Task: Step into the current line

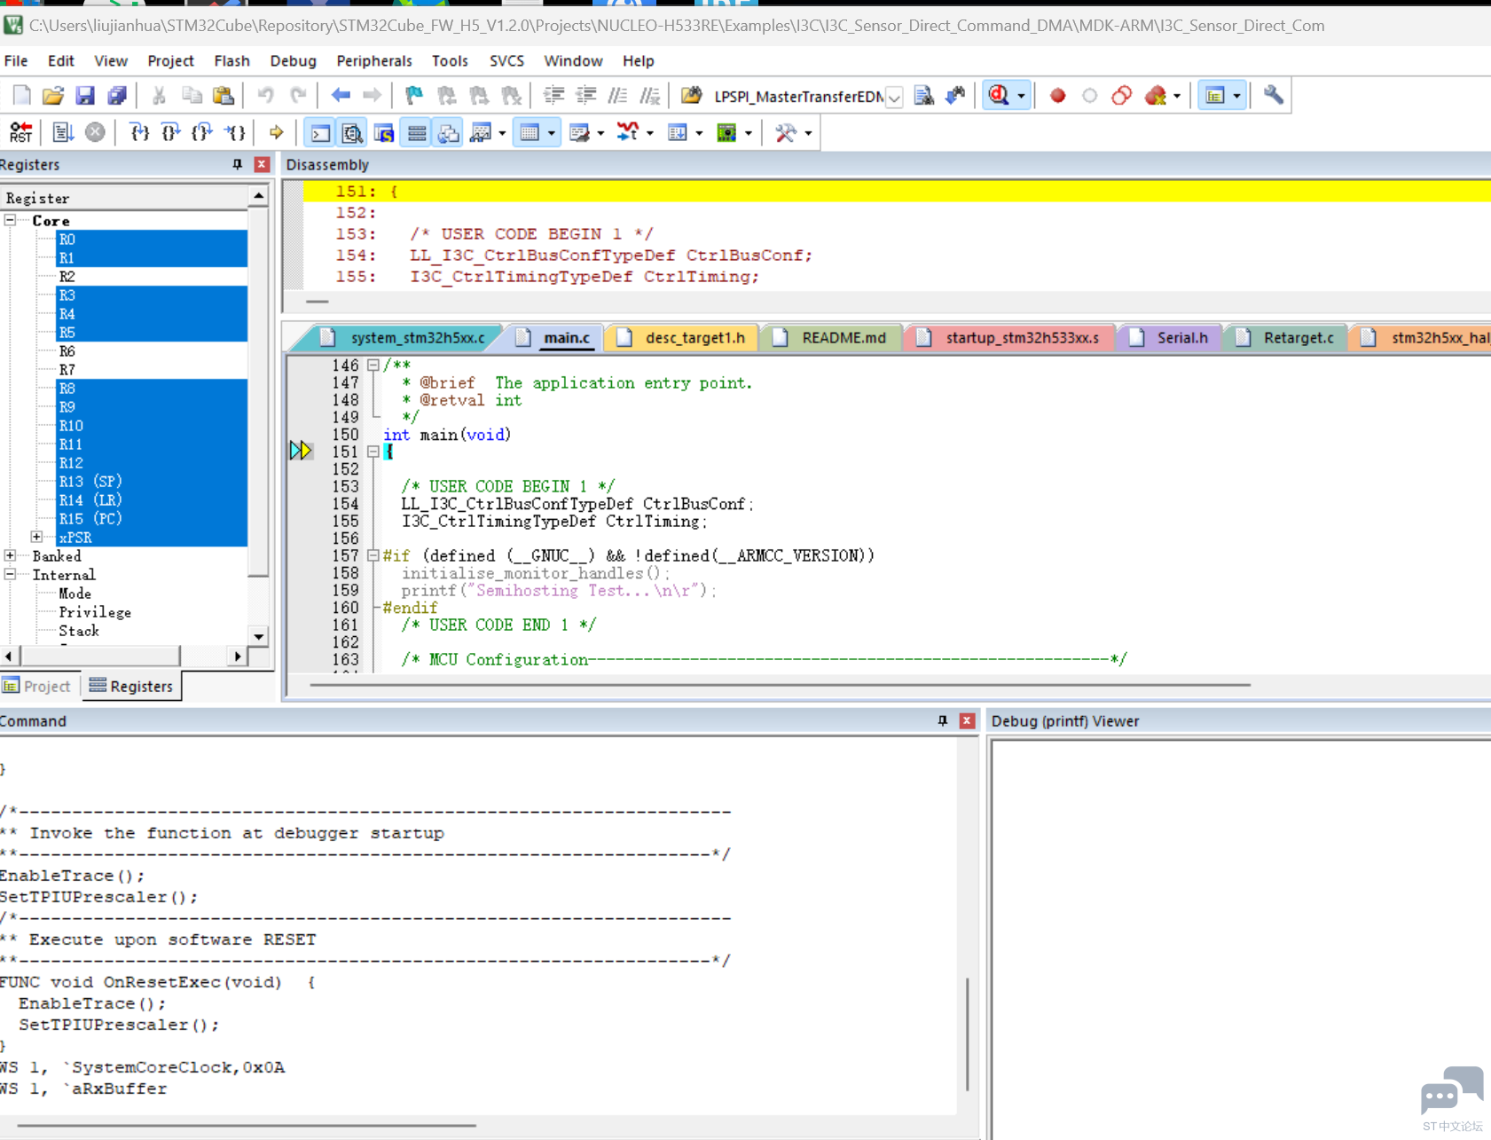Action: (139, 132)
